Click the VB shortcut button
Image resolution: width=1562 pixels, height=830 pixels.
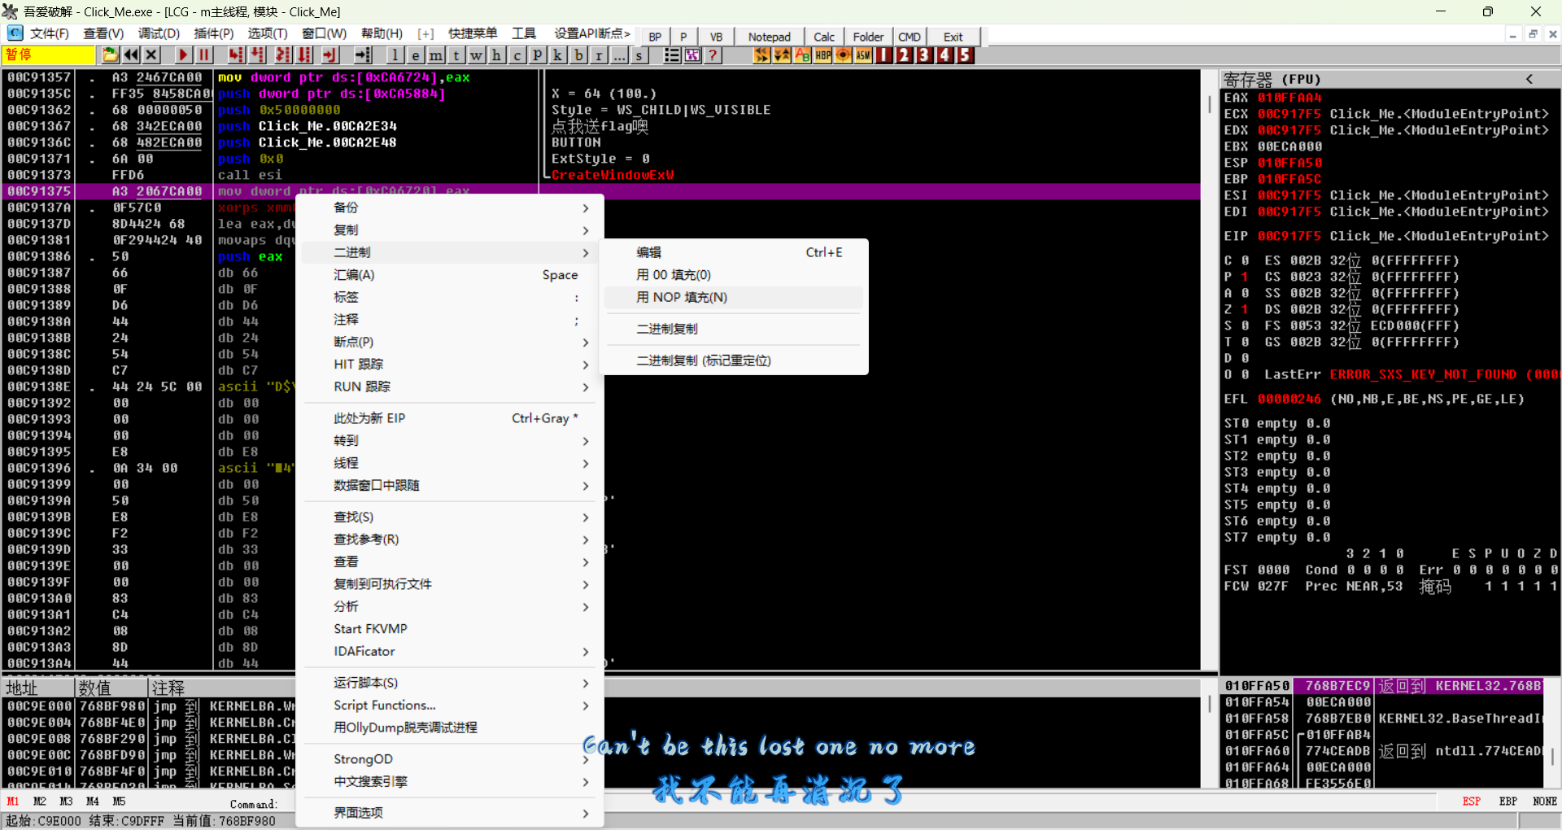pyautogui.click(x=716, y=37)
